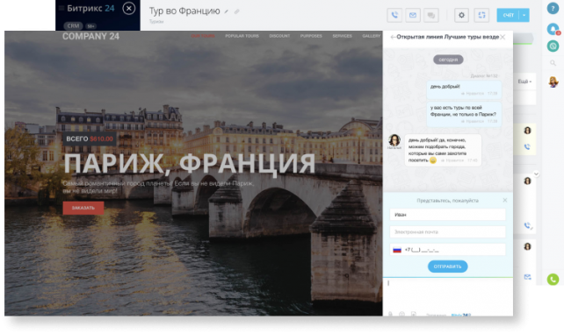This screenshot has height=334, width=564.
Task: Click the link icon beside deal title
Action: coord(236,11)
